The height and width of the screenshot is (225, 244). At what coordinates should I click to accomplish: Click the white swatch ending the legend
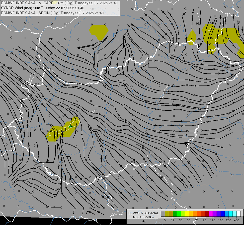point(239,214)
